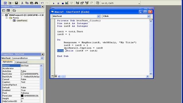183x103 pixels.
Task: Click the code window scroll-down arrow
Action: click(151, 74)
